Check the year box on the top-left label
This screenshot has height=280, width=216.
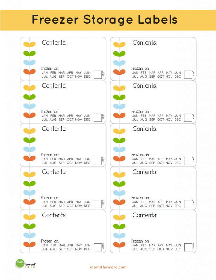click(97, 75)
